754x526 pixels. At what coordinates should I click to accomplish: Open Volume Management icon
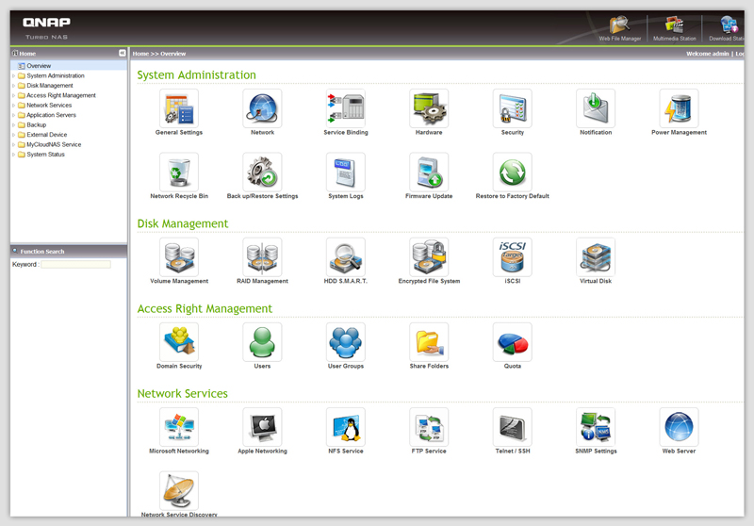pyautogui.click(x=179, y=257)
